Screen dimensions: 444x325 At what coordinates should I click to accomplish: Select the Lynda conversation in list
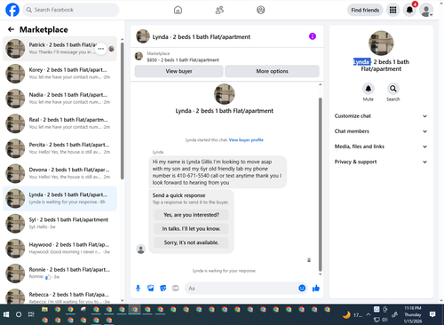pyautogui.click(x=59, y=198)
